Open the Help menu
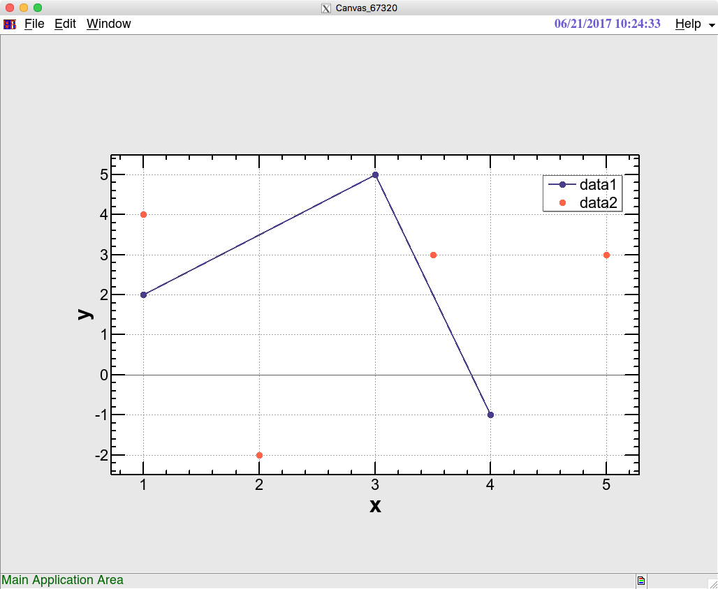Image resolution: width=718 pixels, height=589 pixels. click(688, 24)
